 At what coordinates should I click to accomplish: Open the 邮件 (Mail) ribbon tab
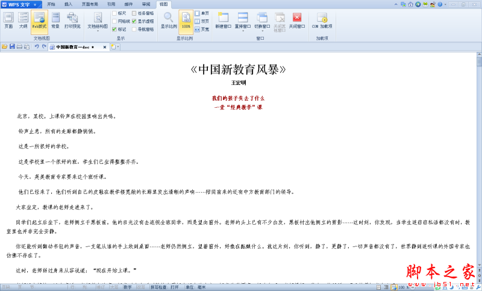(x=128, y=4)
